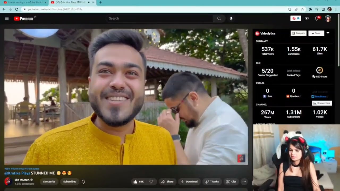The width and height of the screenshot is (340, 191).
Task: Reload the page with refresh icon
Action: tap(16, 9)
